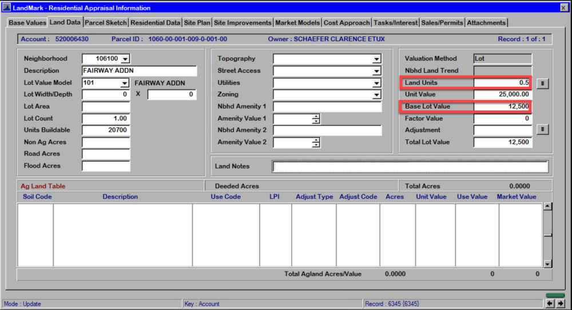This screenshot has width=572, height=310.
Task: Open the Parcel Sketch tab
Action: click(x=106, y=23)
